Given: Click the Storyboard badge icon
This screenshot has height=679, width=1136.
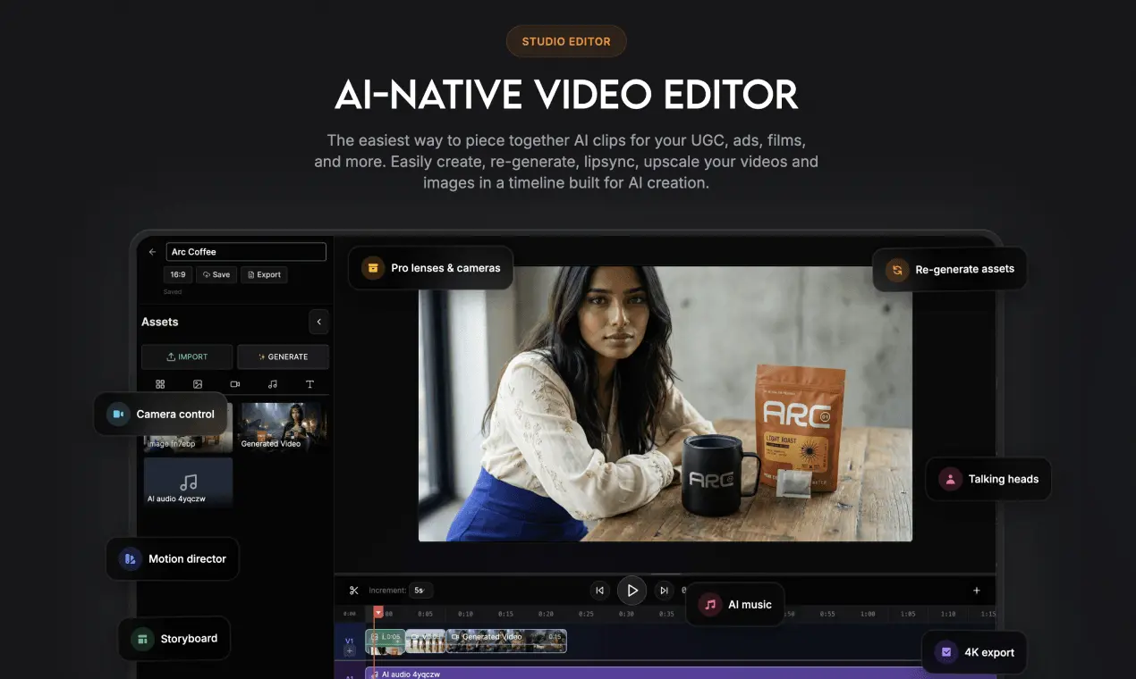Looking at the screenshot, I should click(x=142, y=638).
